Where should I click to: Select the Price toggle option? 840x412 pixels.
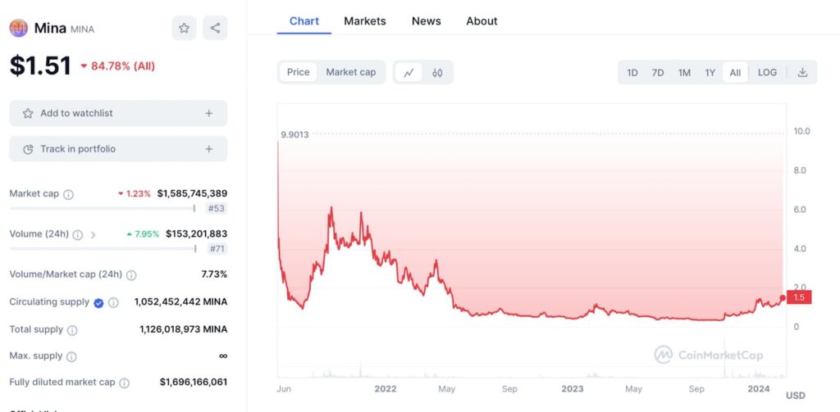[x=299, y=72]
